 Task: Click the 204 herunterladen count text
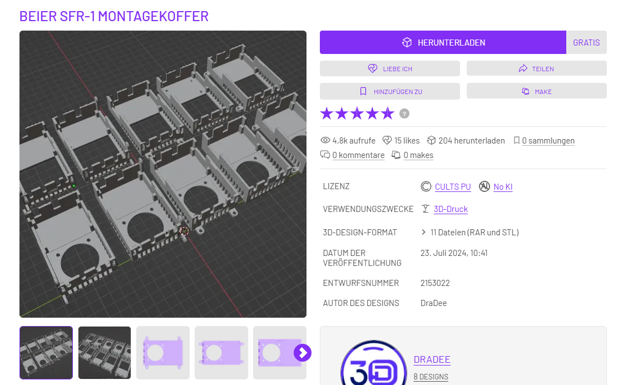pyautogui.click(x=471, y=141)
